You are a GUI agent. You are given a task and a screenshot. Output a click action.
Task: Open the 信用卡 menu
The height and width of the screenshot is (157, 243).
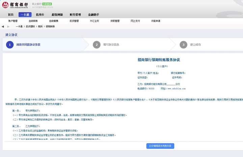[40, 15]
